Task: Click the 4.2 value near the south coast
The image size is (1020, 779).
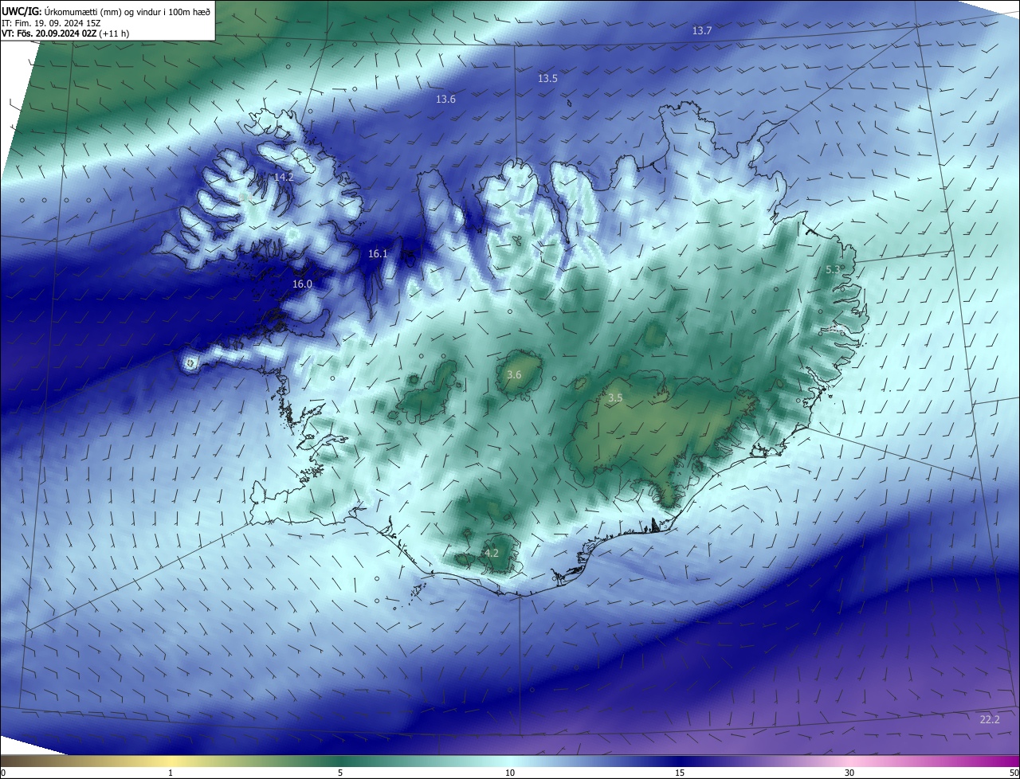Action: click(492, 553)
